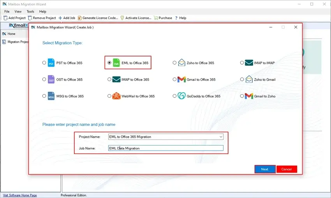
Task: Click the IMAP to IMAP envelope icon
Action: [249, 63]
